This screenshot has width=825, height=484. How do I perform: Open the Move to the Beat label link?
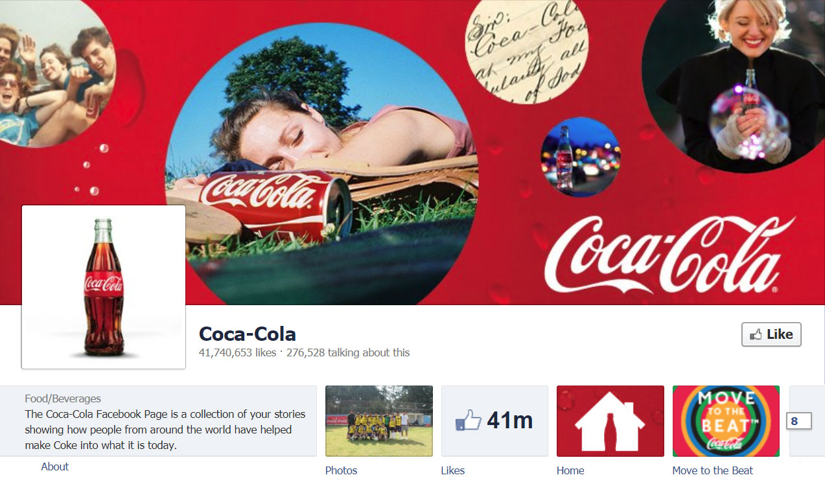pos(712,470)
